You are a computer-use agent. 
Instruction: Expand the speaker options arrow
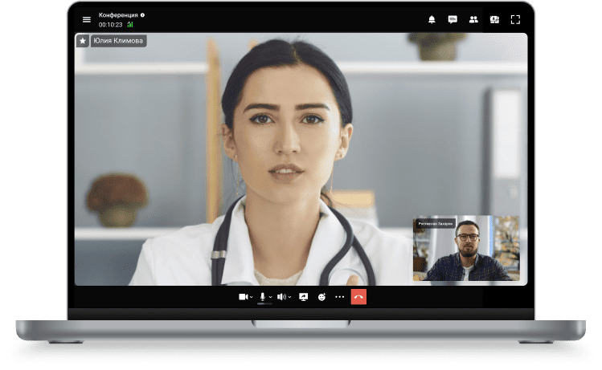click(290, 297)
